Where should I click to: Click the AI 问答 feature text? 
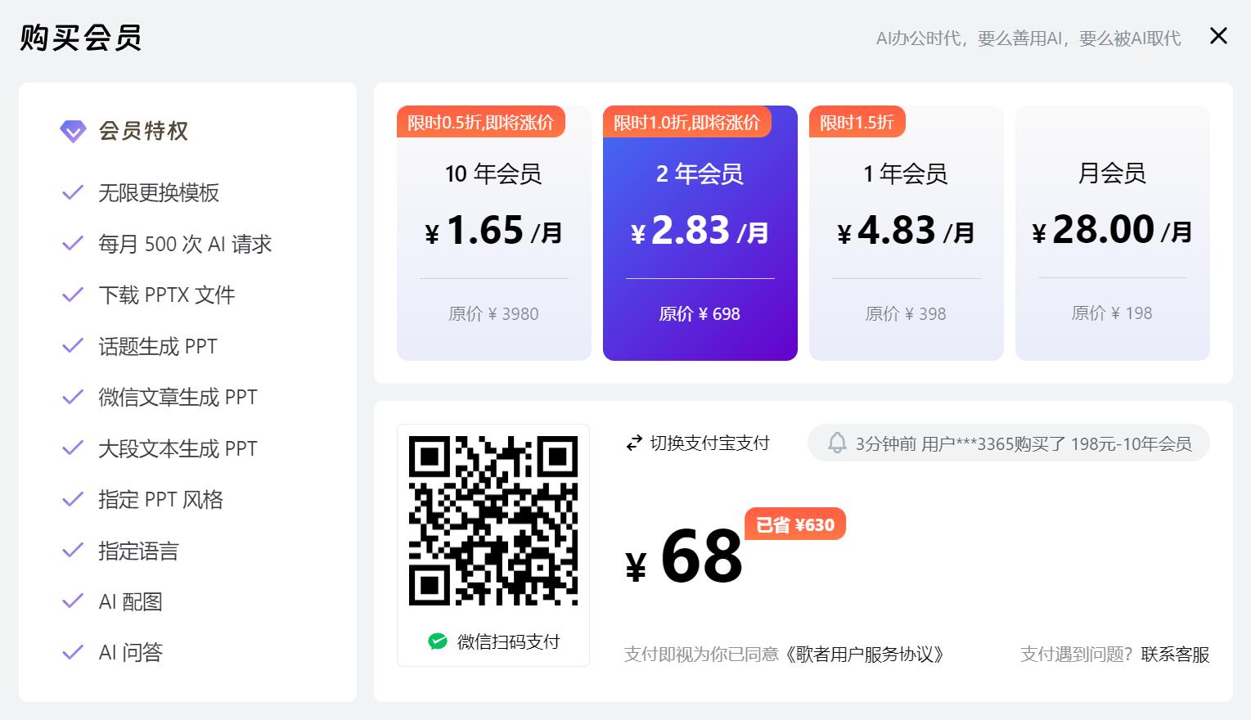coord(131,652)
